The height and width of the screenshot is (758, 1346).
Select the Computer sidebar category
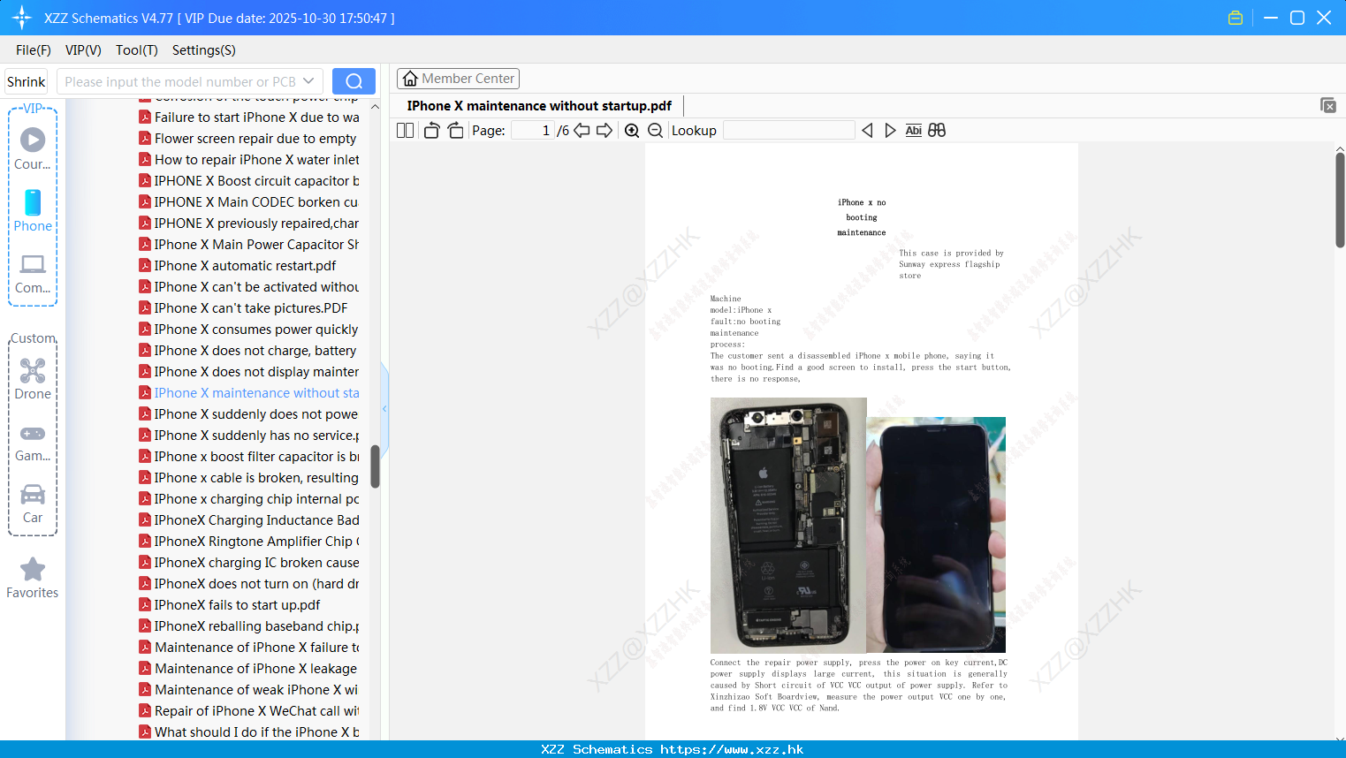pyautogui.click(x=33, y=274)
